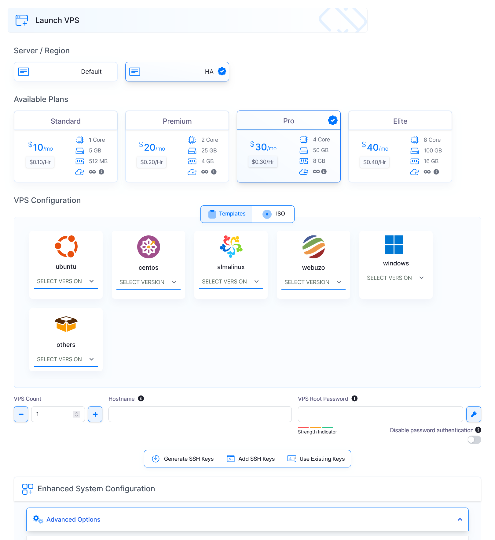The height and width of the screenshot is (540, 495).
Task: Choose the Standard plan card
Action: [x=66, y=146]
